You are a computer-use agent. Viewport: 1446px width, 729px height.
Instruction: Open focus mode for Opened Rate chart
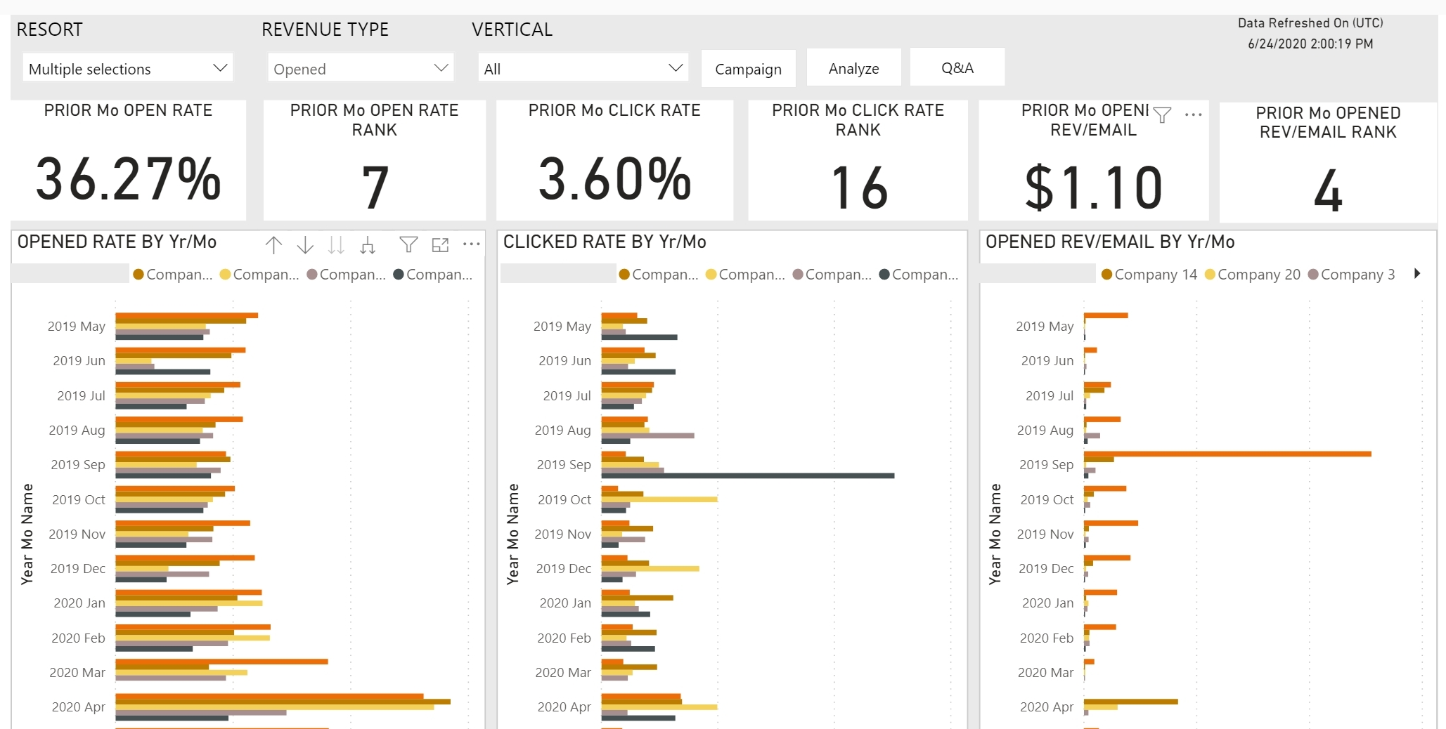(x=440, y=244)
